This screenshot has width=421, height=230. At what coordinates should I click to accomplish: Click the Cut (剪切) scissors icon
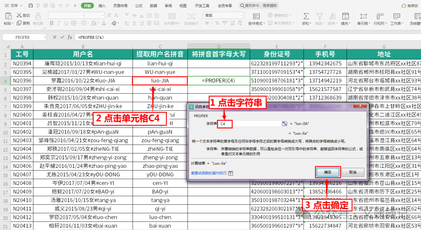coord(19,15)
